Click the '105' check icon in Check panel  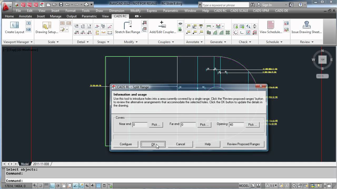[x=255, y=33]
